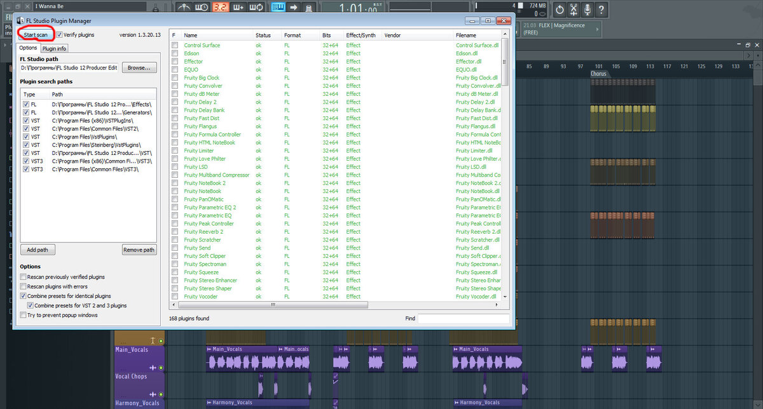Viewport: 763px width, 409px height.
Task: Sort plugin list by Name column
Action: pos(217,36)
